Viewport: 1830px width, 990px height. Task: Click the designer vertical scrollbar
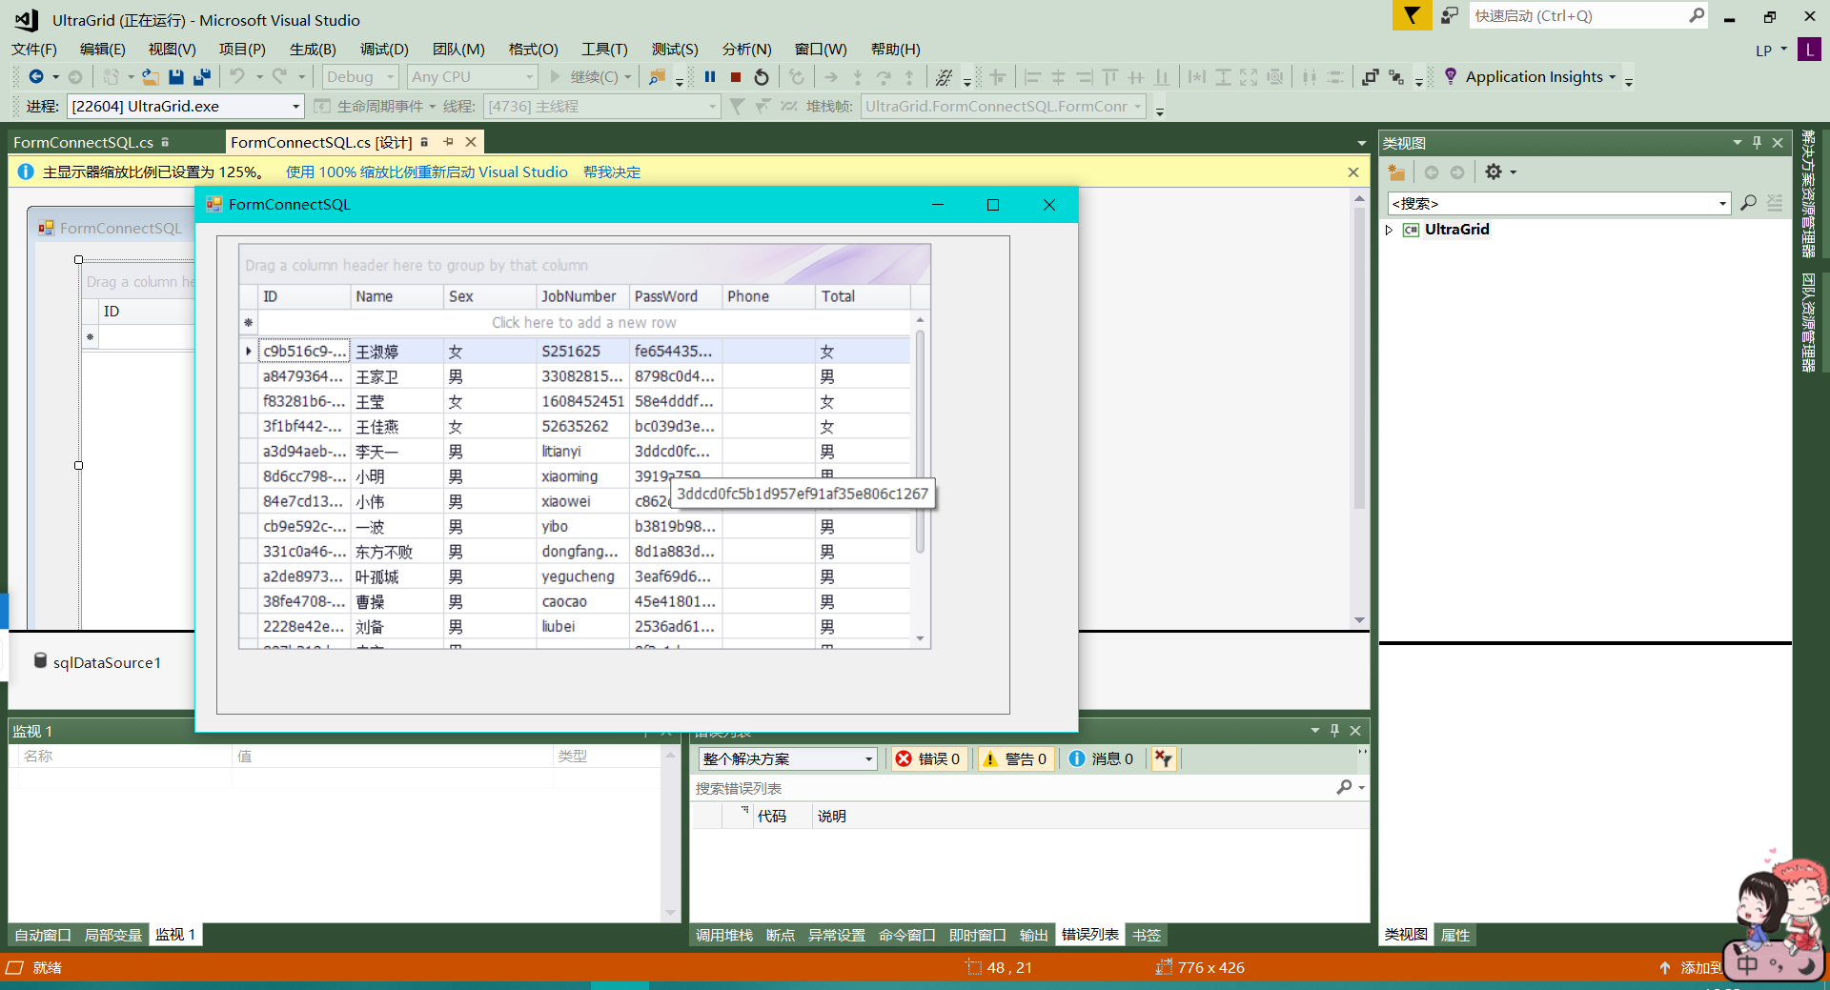1359,357
